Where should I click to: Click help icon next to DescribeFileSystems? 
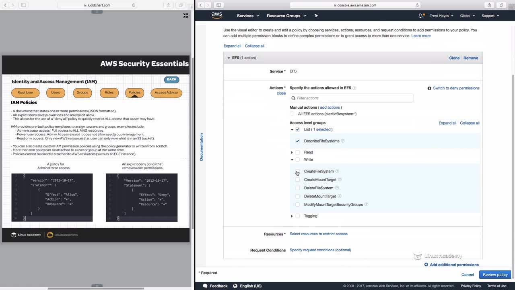(343, 141)
